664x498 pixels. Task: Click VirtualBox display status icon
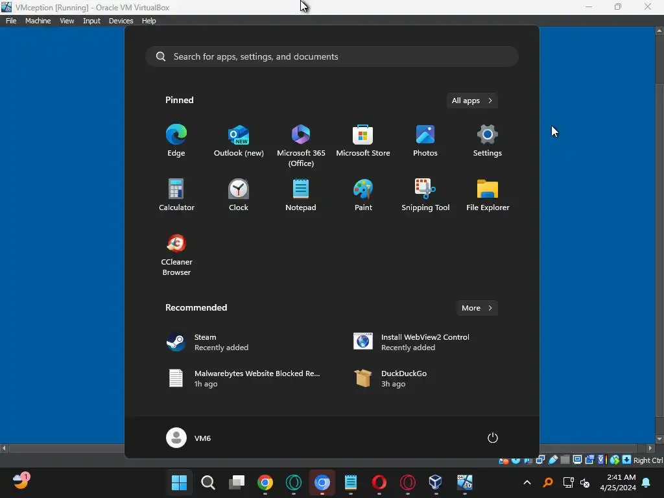click(x=577, y=460)
